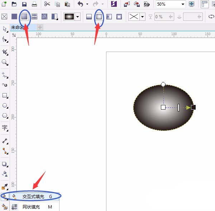Choose the mesh fill menu item (M)
Screen dimensions: 215x211
[34, 207]
